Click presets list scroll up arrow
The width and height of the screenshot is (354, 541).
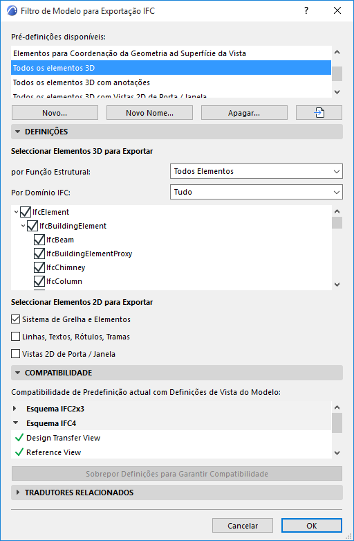(337, 53)
